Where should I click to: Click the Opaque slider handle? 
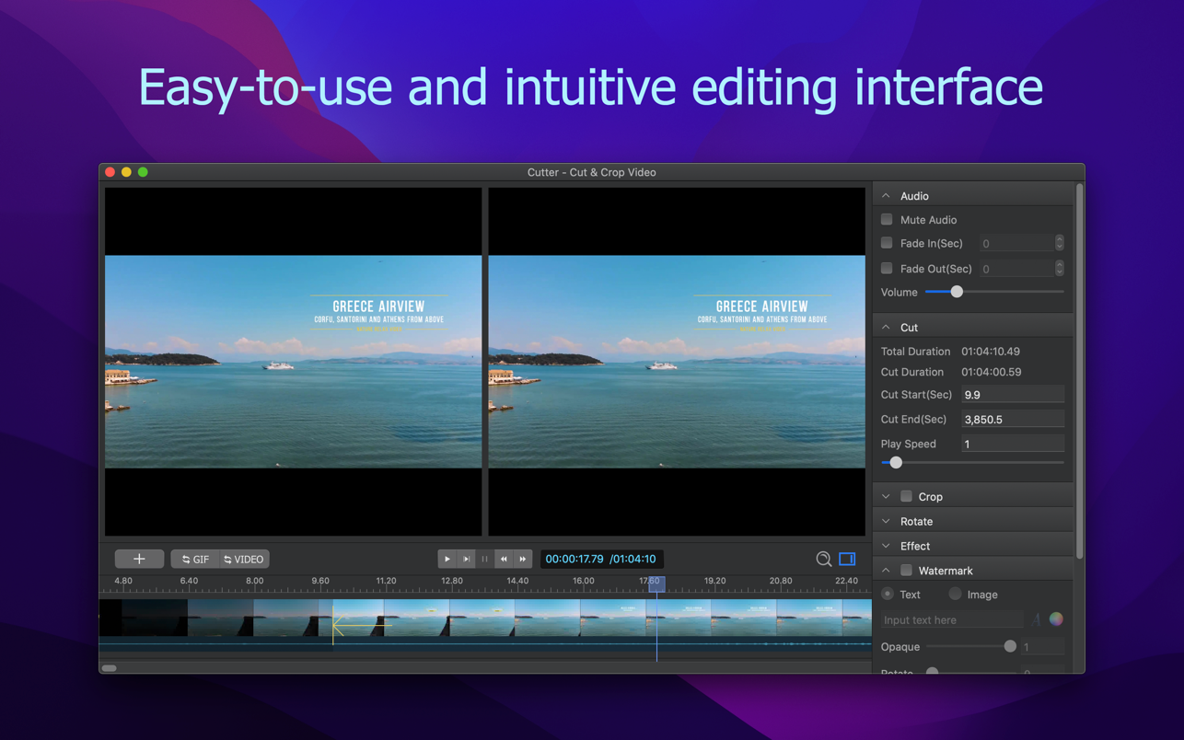pos(1010,646)
